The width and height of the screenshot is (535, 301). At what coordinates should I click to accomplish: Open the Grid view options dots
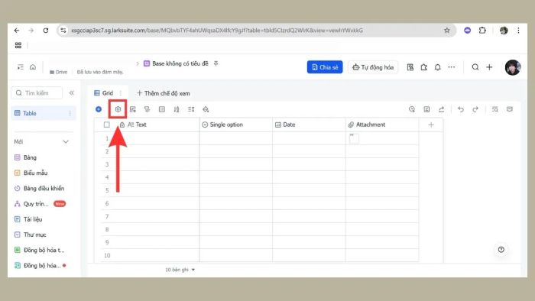(121, 93)
